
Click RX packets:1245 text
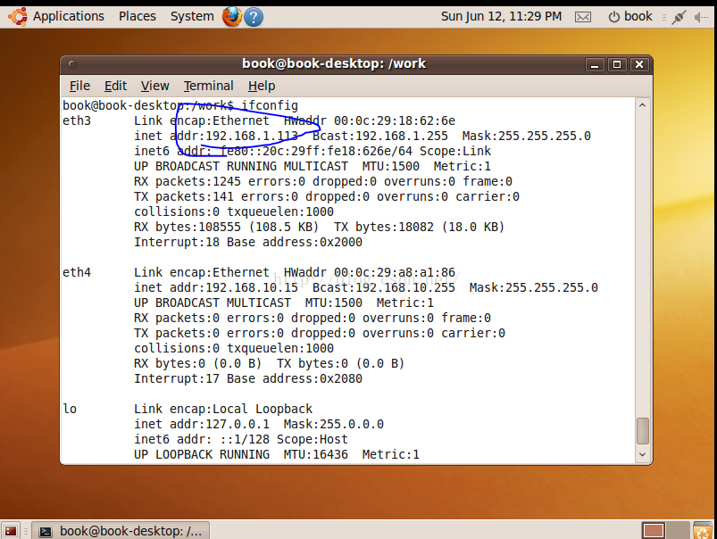pyautogui.click(x=188, y=181)
